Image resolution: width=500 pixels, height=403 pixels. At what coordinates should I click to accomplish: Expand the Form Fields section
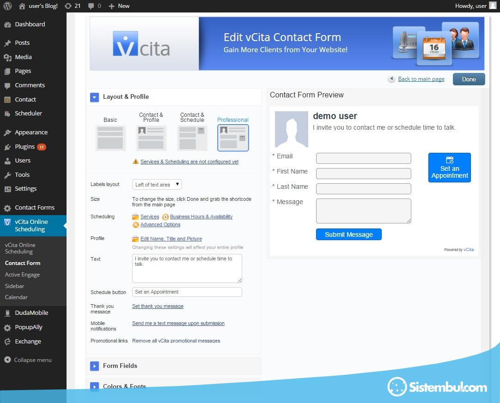[94, 366]
